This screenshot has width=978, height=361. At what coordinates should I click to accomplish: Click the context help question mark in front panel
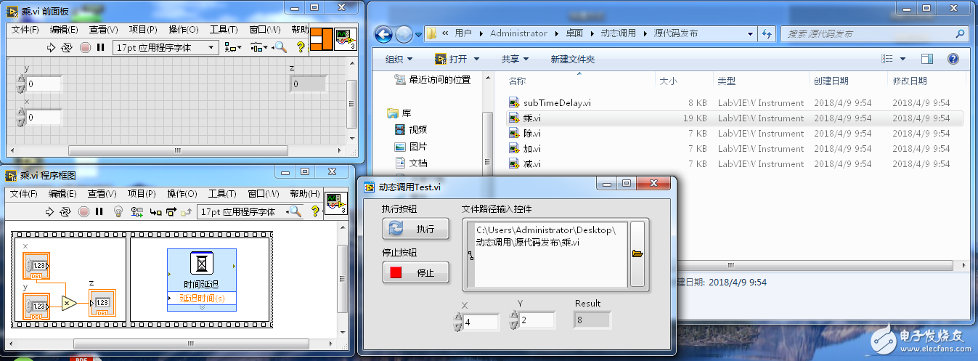tap(300, 48)
